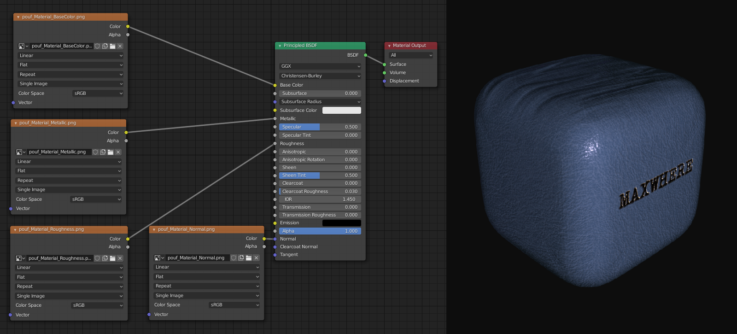Adjust the Sheen Tint 0.500 slider
Image resolution: width=737 pixels, height=334 pixels.
pyautogui.click(x=320, y=176)
